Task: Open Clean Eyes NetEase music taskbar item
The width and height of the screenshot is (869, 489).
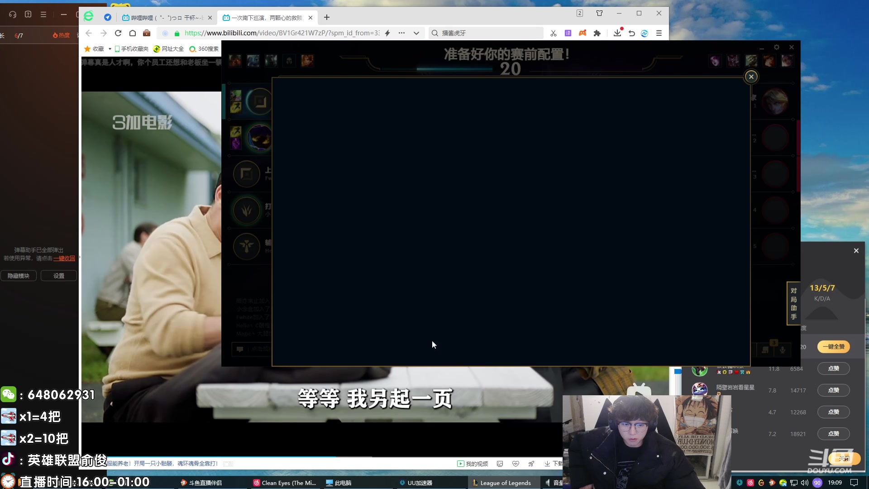Action: [x=285, y=483]
